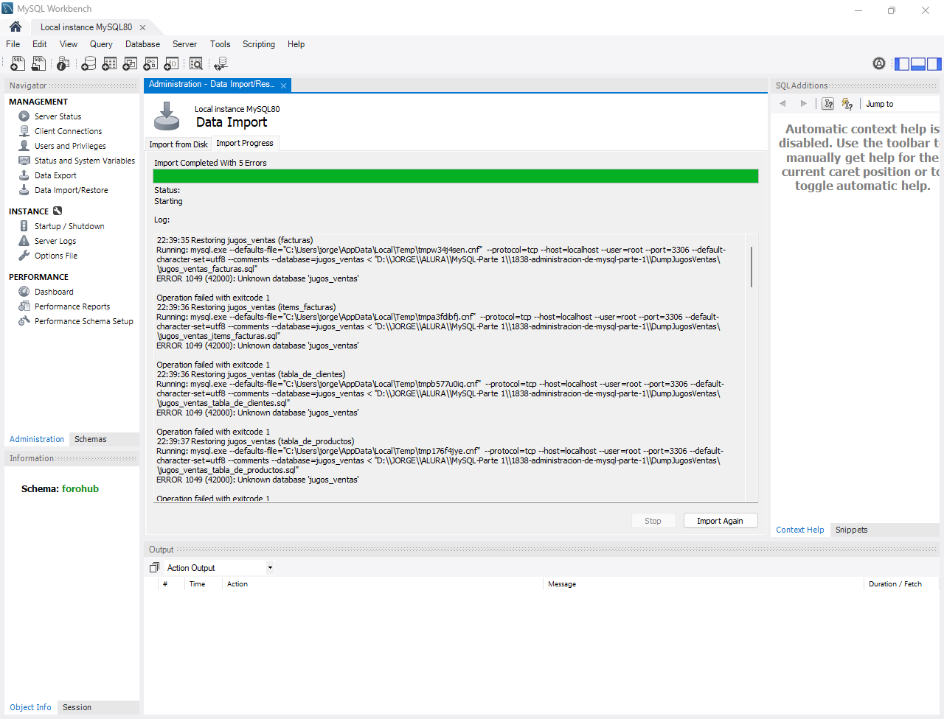Create a new SQL tab toolbar icon
This screenshot has height=719, width=944.
point(18,64)
